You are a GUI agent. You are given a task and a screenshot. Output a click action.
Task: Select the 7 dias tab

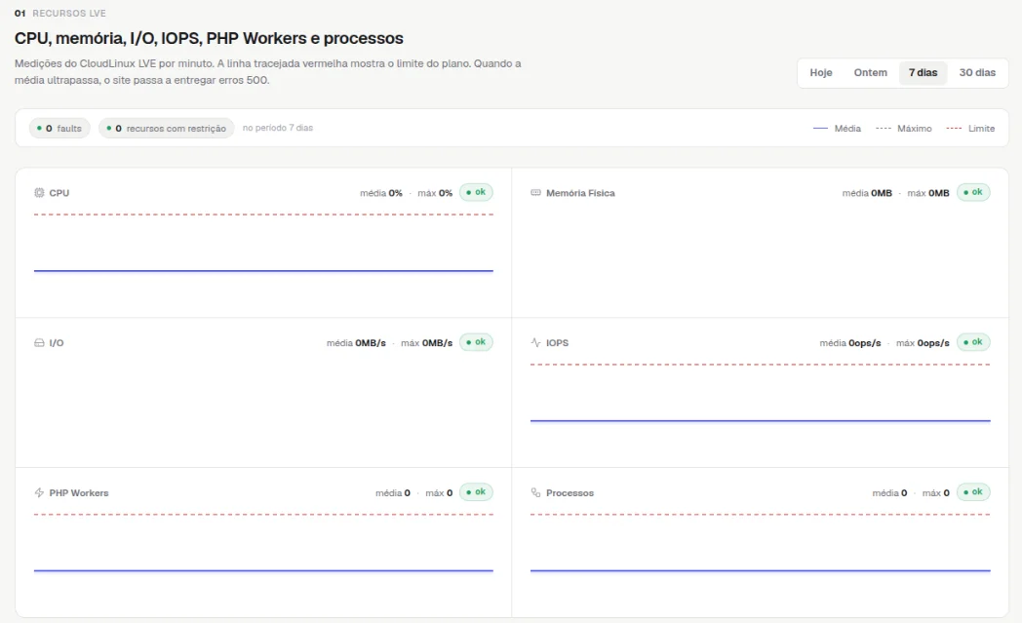(x=923, y=72)
